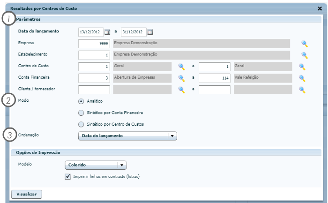Viewport: 328px width, 203px height.
Task: Select Analítico mode radio button
Action: [x=81, y=101]
